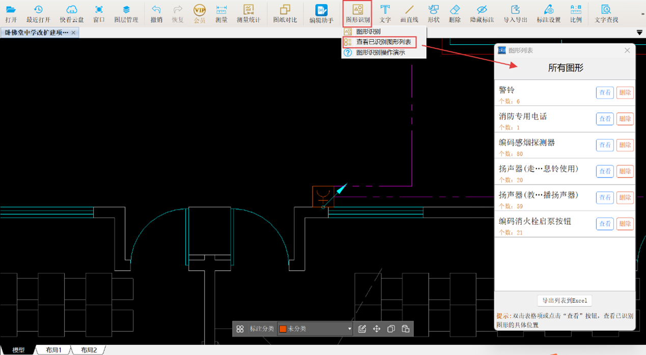Open the document tab list arrow

(639, 33)
